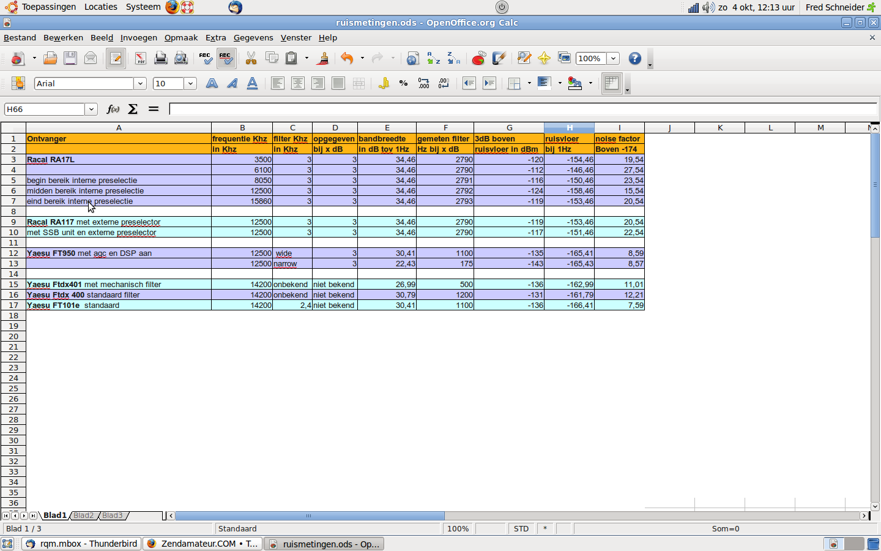Sort ascending A to Z
Screen dimensions: 881x551
pyautogui.click(x=433, y=58)
